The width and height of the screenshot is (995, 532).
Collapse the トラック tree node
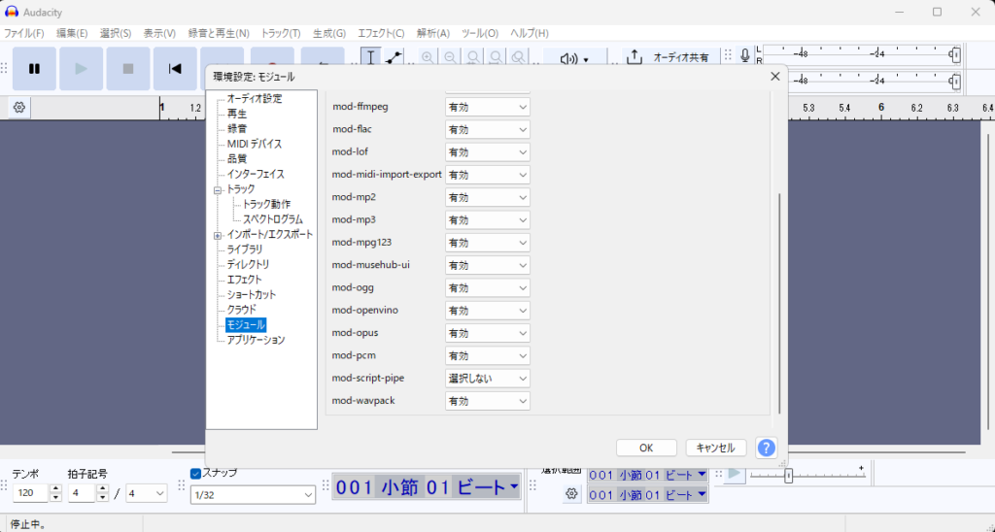[218, 189]
